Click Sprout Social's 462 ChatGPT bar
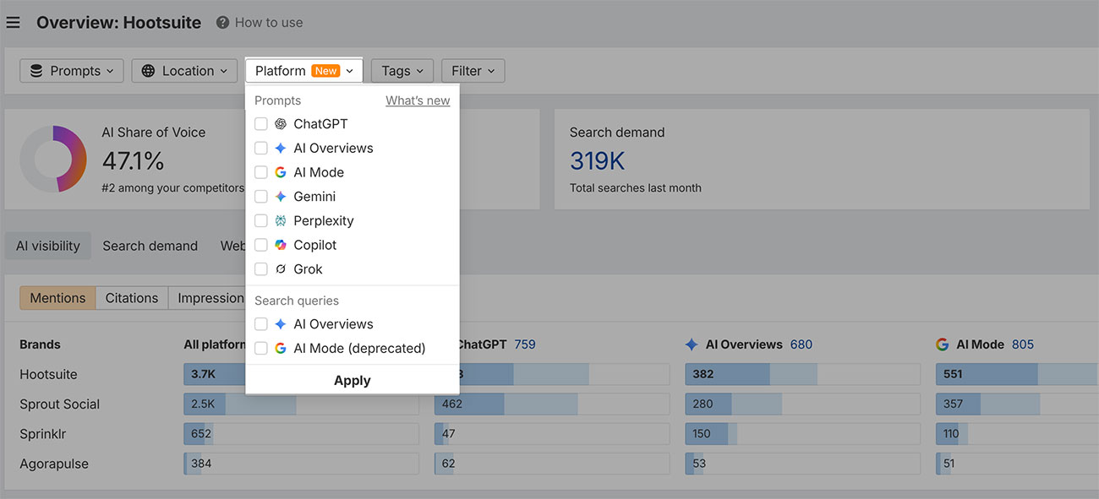The image size is (1099, 499). (x=552, y=404)
